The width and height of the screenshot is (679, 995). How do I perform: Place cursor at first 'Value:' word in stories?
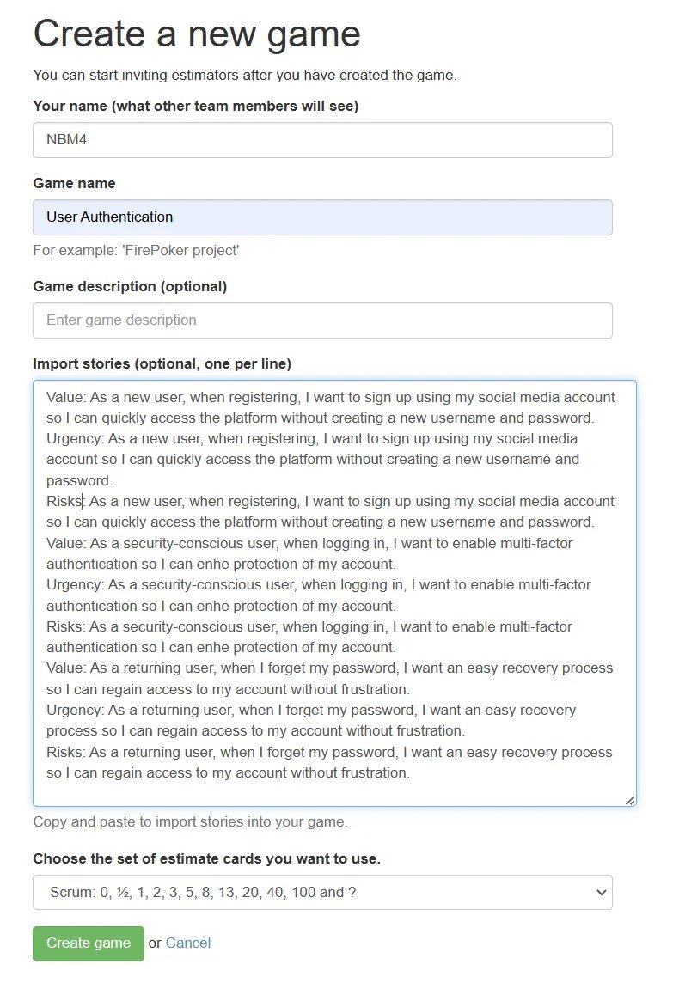coord(65,397)
